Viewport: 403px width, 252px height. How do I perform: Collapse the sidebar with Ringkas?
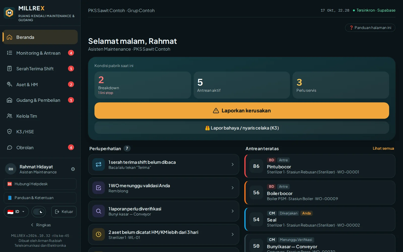(40, 225)
